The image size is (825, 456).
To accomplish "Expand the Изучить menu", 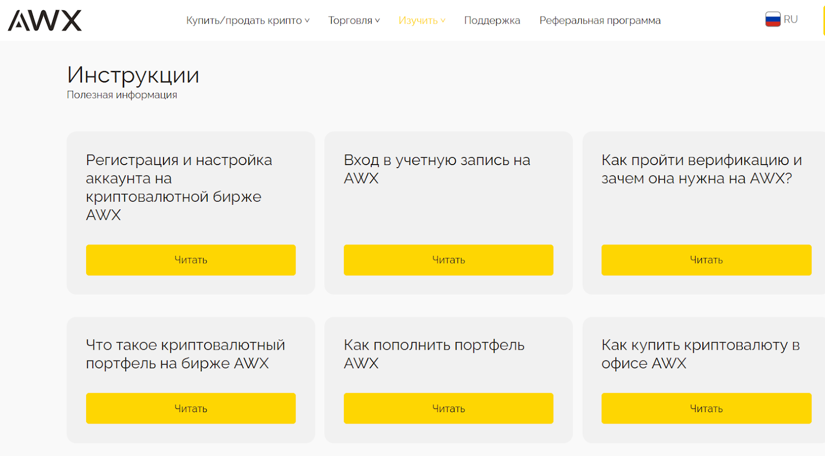I will pos(421,21).
